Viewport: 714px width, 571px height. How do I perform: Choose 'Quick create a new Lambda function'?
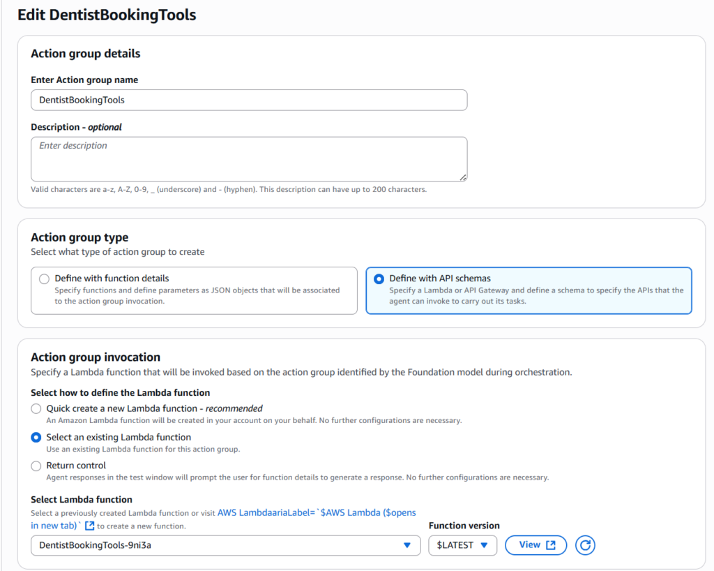(x=36, y=408)
